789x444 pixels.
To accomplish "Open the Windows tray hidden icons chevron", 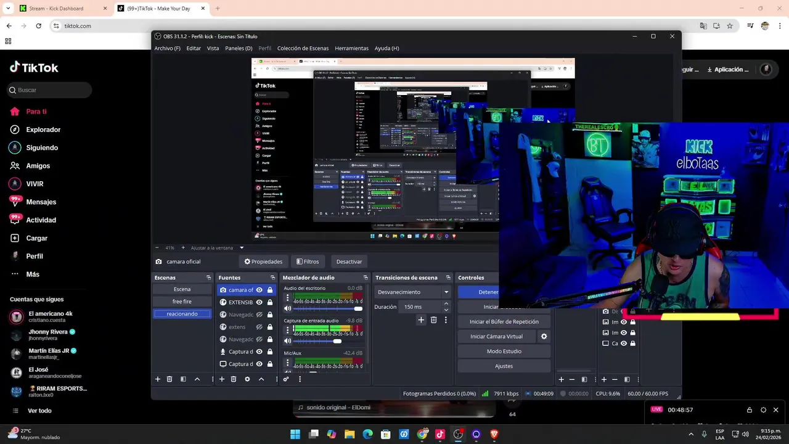I will coord(690,434).
